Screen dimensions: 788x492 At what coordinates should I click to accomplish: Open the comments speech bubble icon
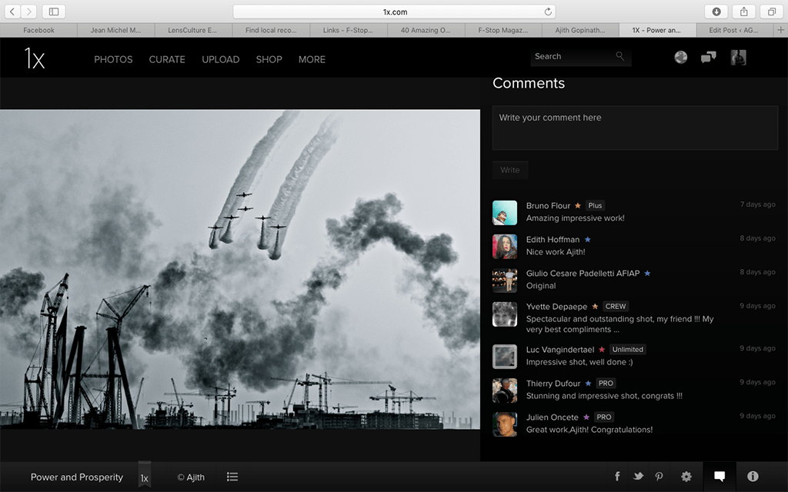click(720, 477)
